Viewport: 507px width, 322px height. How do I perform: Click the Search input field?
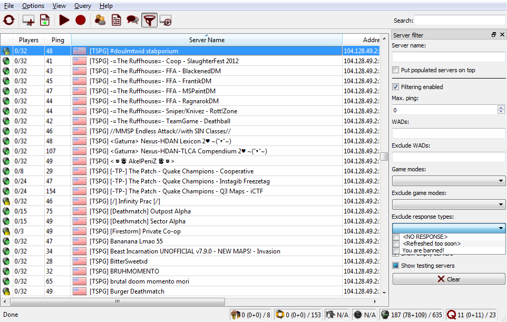coord(459,21)
